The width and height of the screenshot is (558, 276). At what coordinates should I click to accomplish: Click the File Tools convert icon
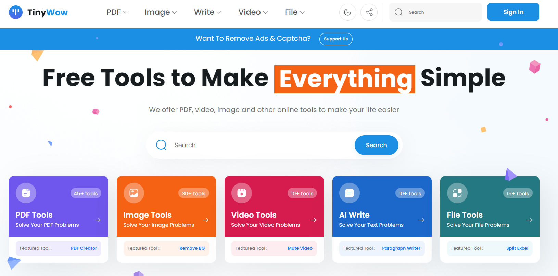pos(457,193)
